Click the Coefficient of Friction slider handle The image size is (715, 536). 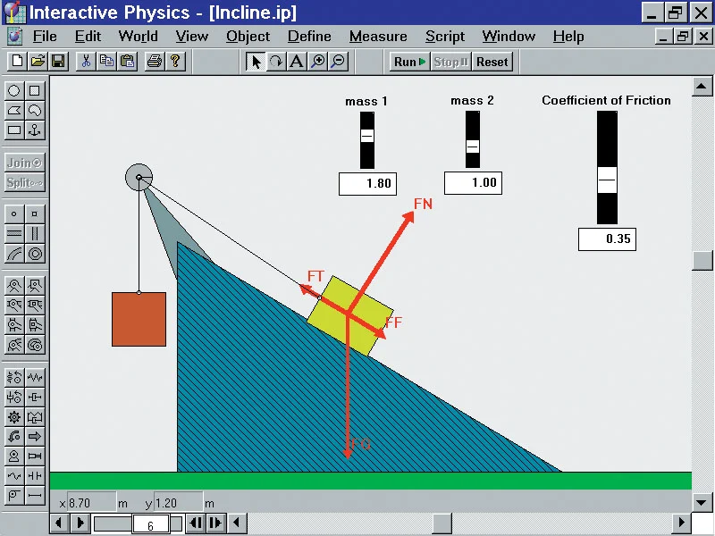[x=607, y=179]
